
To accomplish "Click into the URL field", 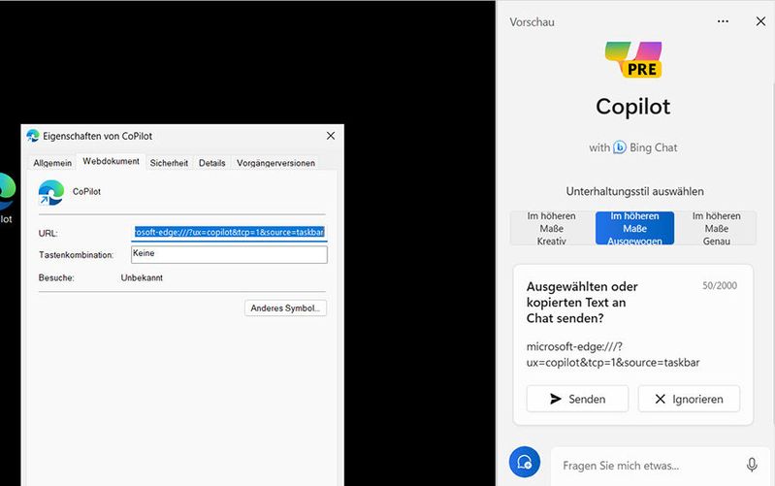I will pyautogui.click(x=229, y=232).
